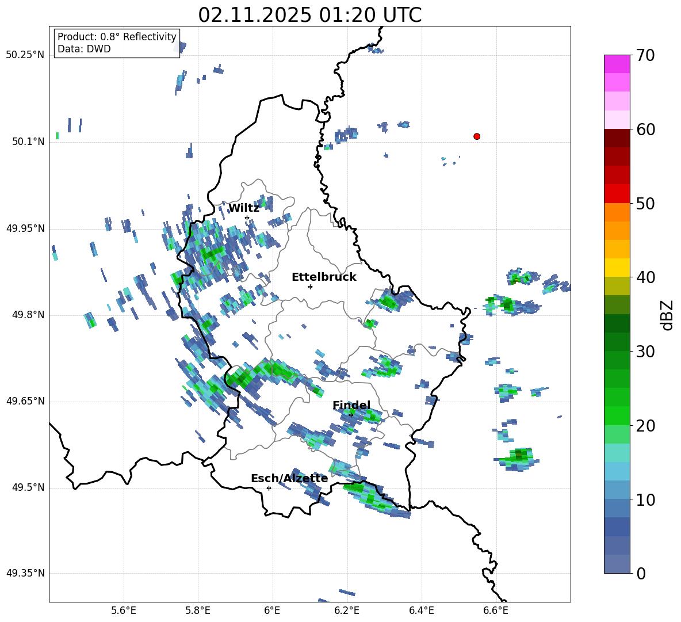Viewport: 681px width, 622px height.
Task: Click the bottom-most blue-gray colorbar segment
Action: [617, 564]
